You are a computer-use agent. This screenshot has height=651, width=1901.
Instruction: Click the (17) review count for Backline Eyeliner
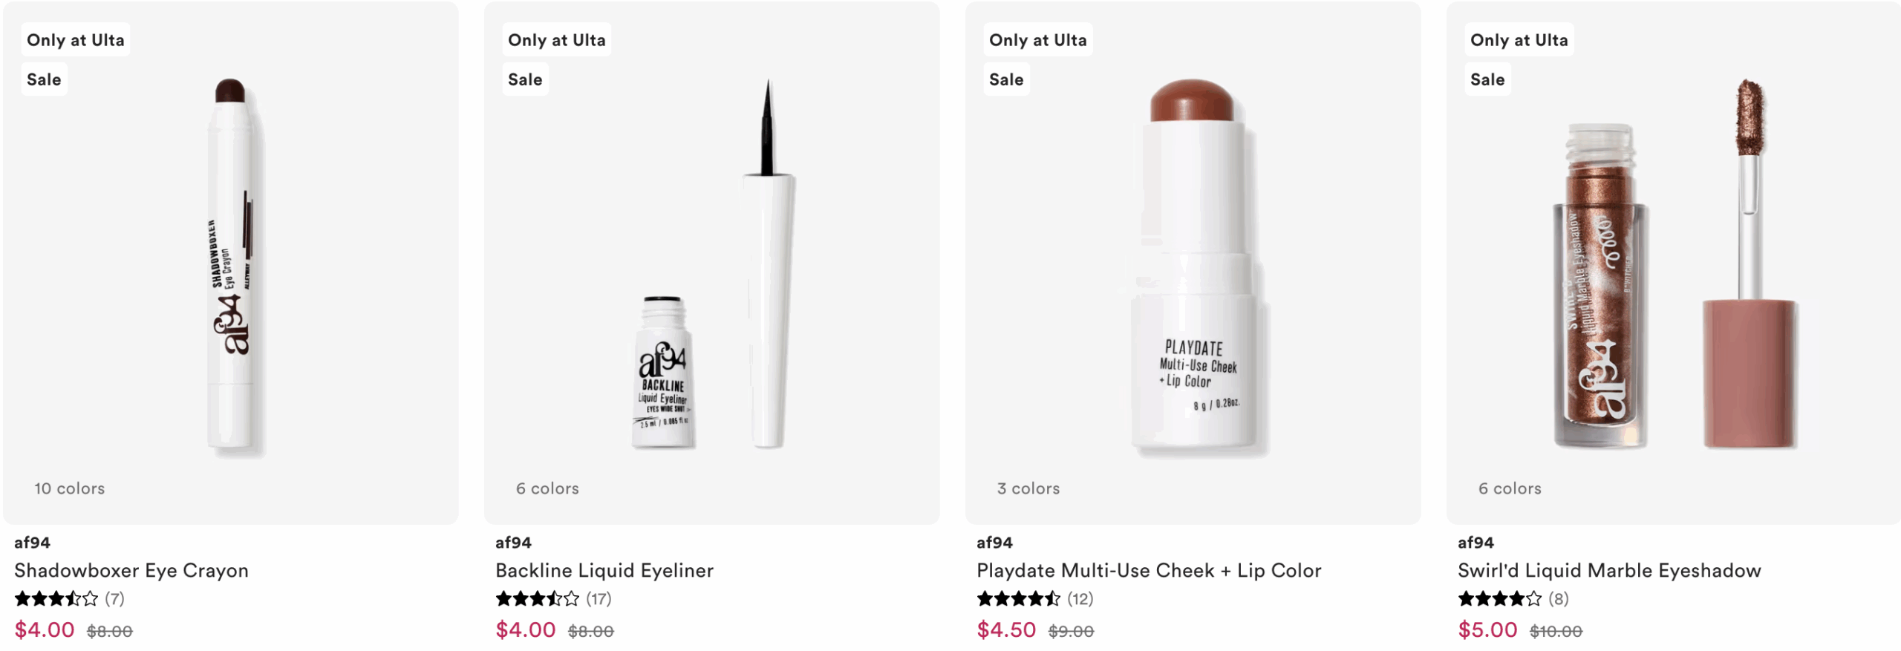pos(599,598)
